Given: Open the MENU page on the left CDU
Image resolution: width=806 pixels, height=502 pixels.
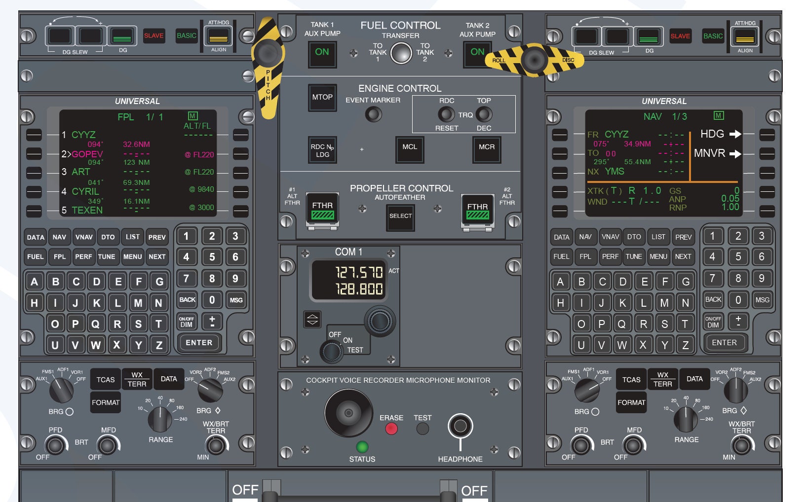Looking at the screenshot, I should tap(132, 257).
